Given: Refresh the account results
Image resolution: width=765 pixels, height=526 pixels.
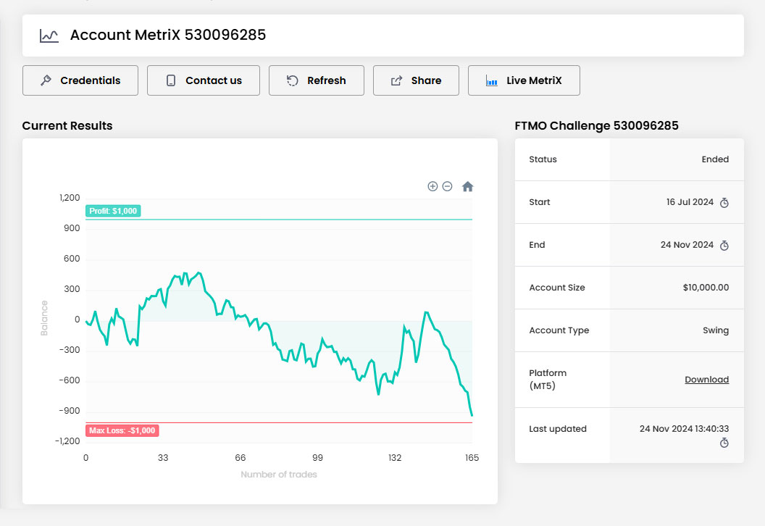Looking at the screenshot, I should (316, 80).
